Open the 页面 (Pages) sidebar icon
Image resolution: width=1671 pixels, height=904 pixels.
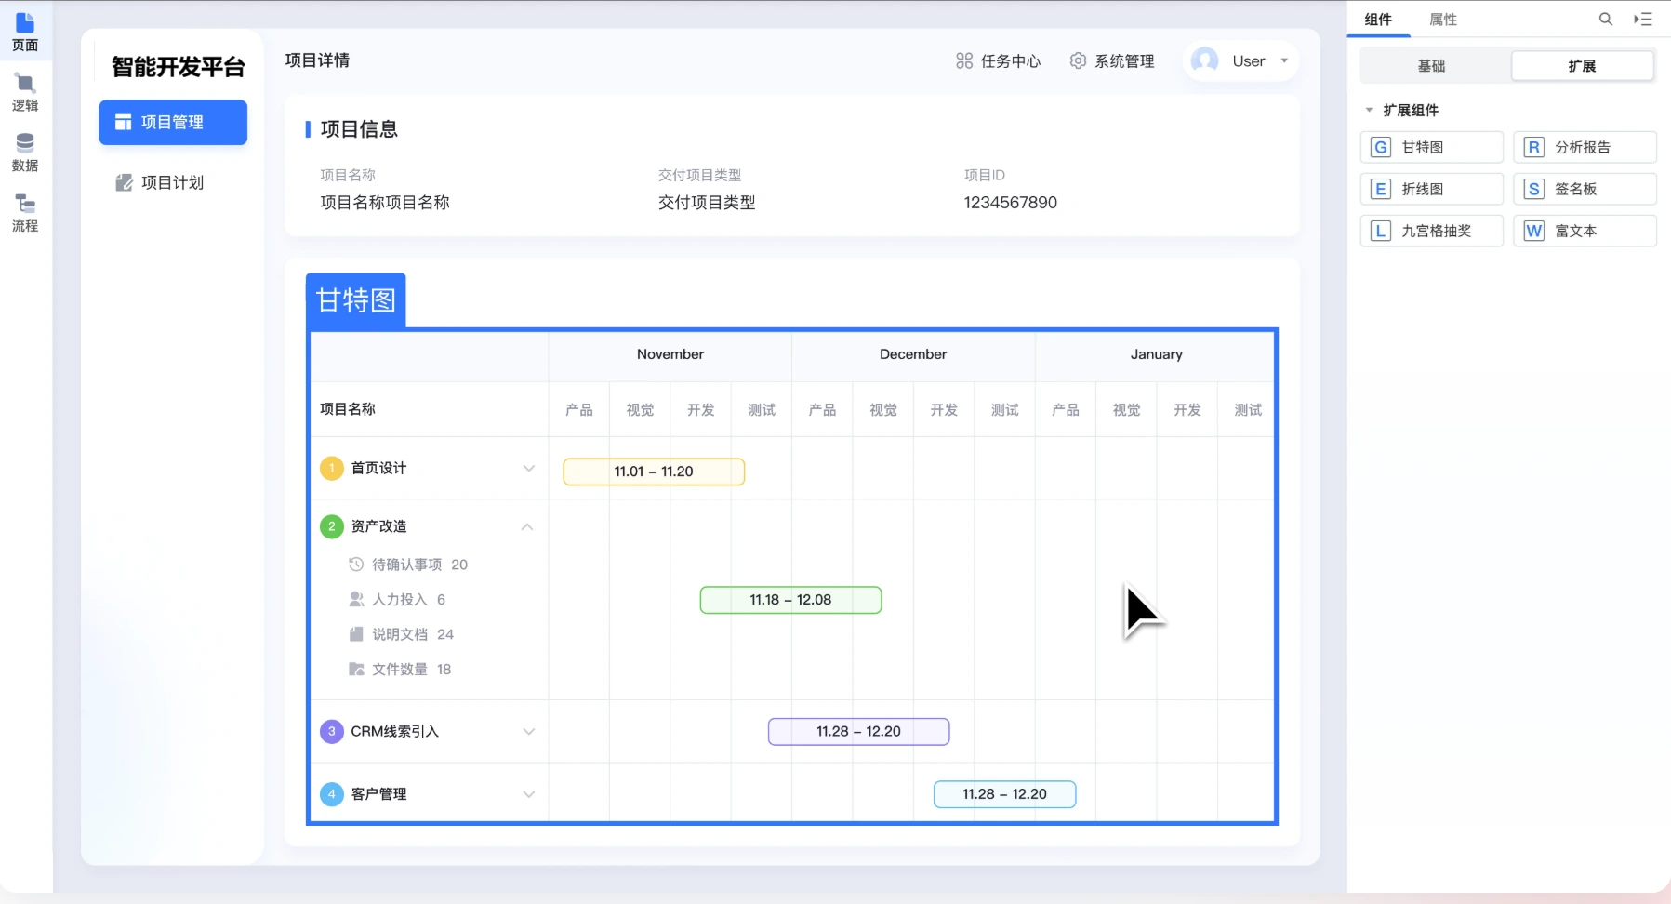coord(25,33)
